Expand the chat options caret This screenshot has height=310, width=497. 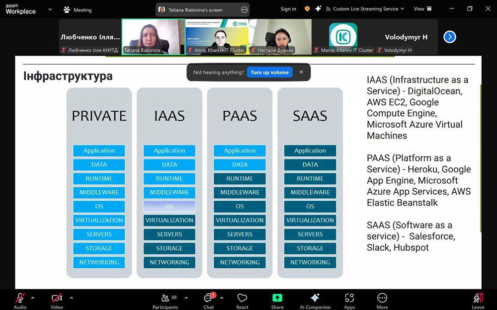pos(222,298)
